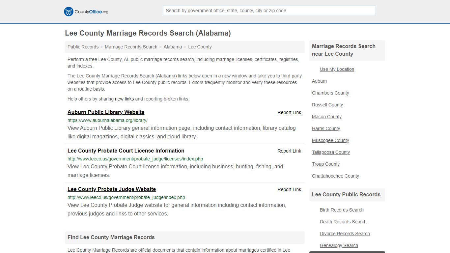
Task: Open Death Records Search
Action: pyautogui.click(x=343, y=222)
